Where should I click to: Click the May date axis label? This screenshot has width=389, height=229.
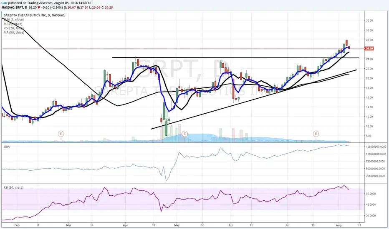point(177,225)
